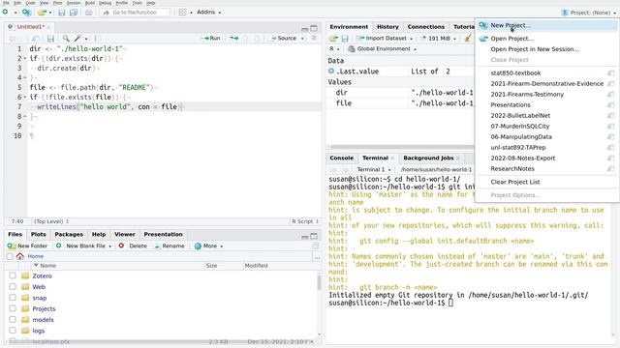Switch to the Console tab
The width and height of the screenshot is (620, 348).
(342, 158)
